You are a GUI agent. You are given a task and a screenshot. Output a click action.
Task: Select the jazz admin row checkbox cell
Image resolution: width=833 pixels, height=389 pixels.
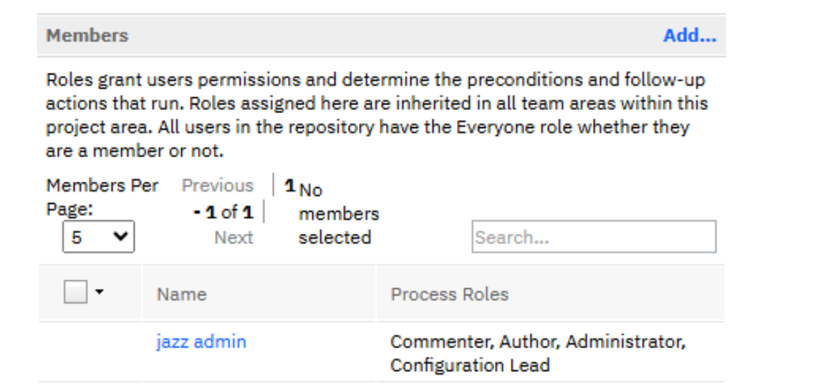click(90, 352)
